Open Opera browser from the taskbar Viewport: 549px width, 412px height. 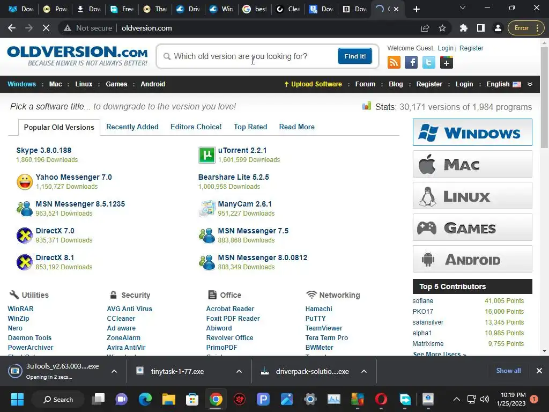tap(381, 399)
